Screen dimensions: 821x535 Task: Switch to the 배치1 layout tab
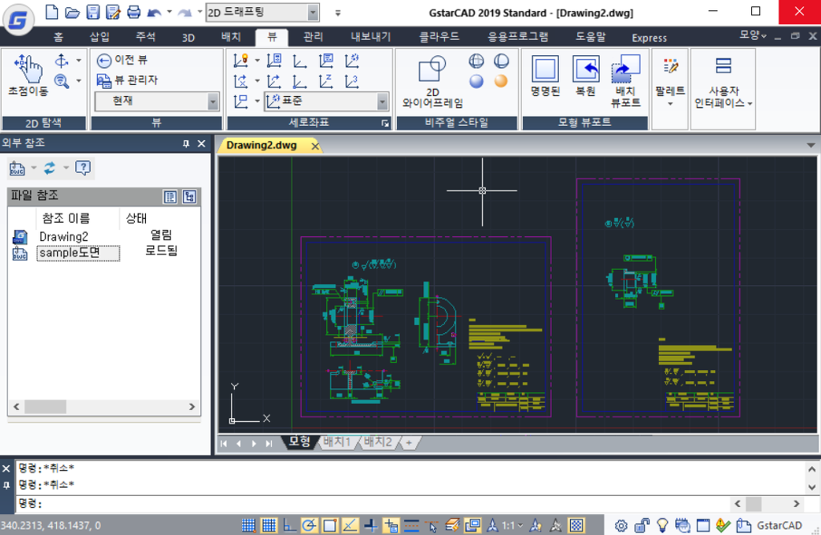337,442
